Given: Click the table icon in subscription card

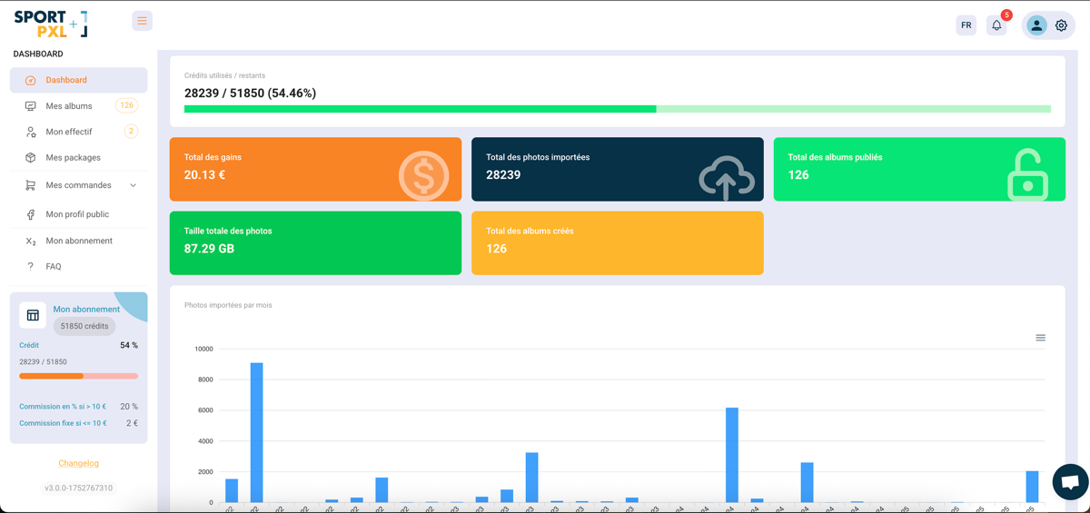Looking at the screenshot, I should pyautogui.click(x=33, y=315).
